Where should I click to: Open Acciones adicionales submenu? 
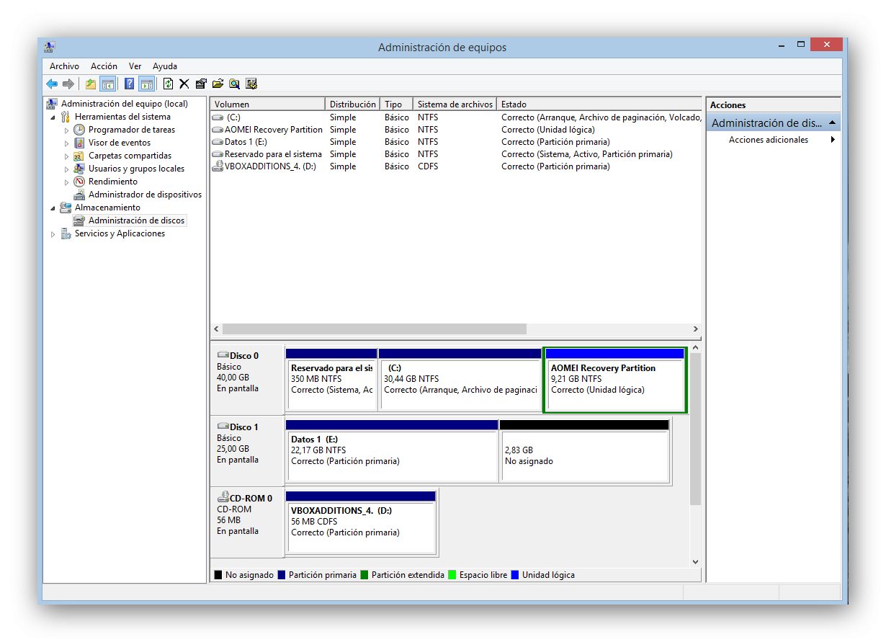tap(769, 140)
